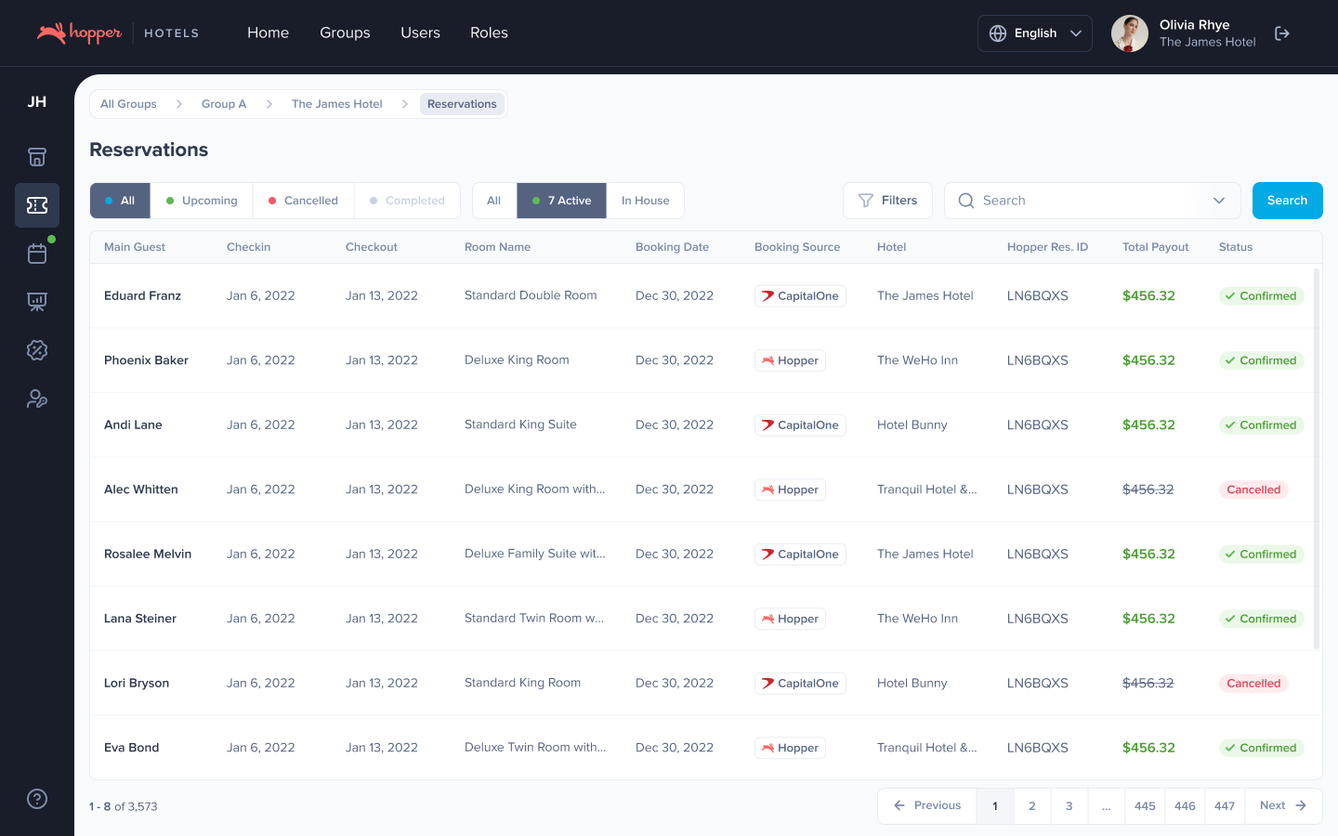
Task: Open the English language dropdown
Action: pos(1034,33)
